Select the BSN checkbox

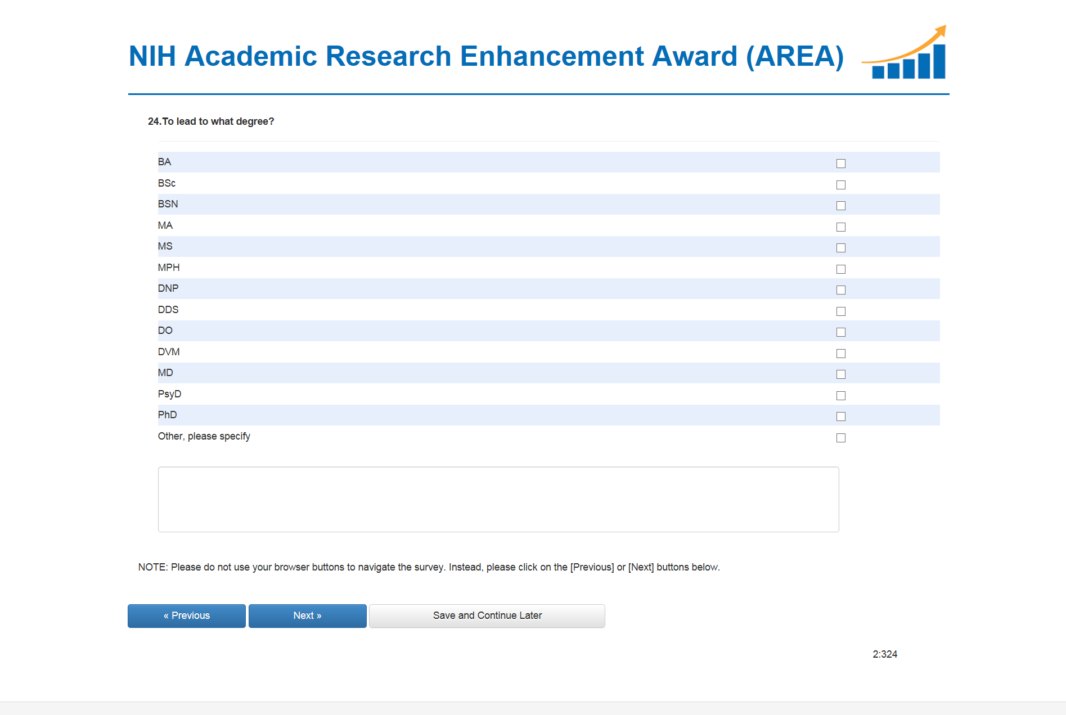pyautogui.click(x=841, y=206)
